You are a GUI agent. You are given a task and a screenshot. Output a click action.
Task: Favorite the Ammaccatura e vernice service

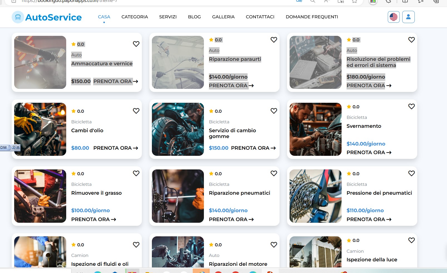coord(136,44)
